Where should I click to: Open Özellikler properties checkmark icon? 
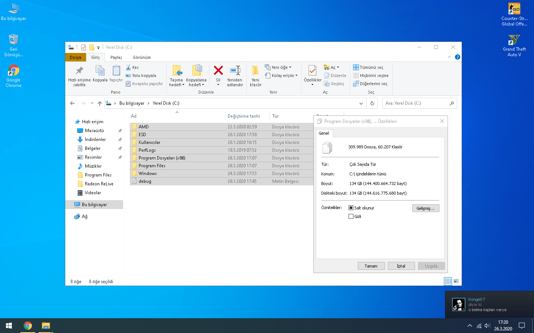point(312,70)
